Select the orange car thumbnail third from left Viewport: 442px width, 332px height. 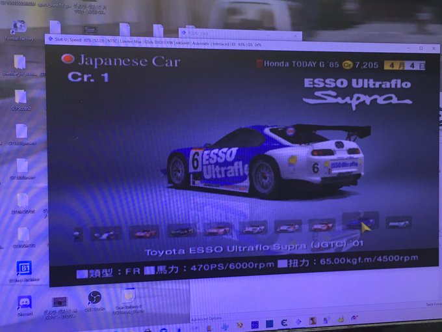pos(144,232)
